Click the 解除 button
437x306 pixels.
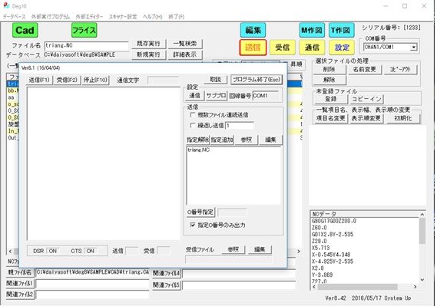[329, 80]
